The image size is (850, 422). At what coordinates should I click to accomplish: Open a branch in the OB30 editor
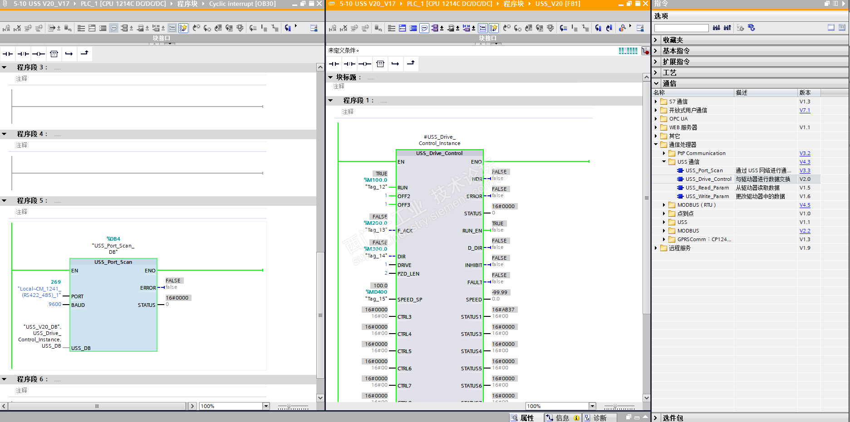click(69, 54)
